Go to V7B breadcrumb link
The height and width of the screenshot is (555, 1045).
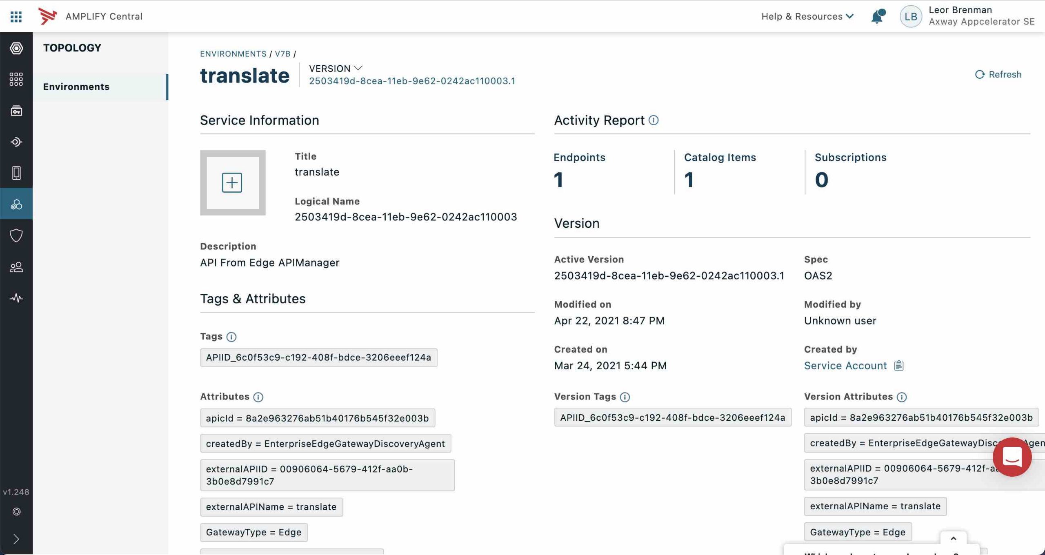coord(282,54)
